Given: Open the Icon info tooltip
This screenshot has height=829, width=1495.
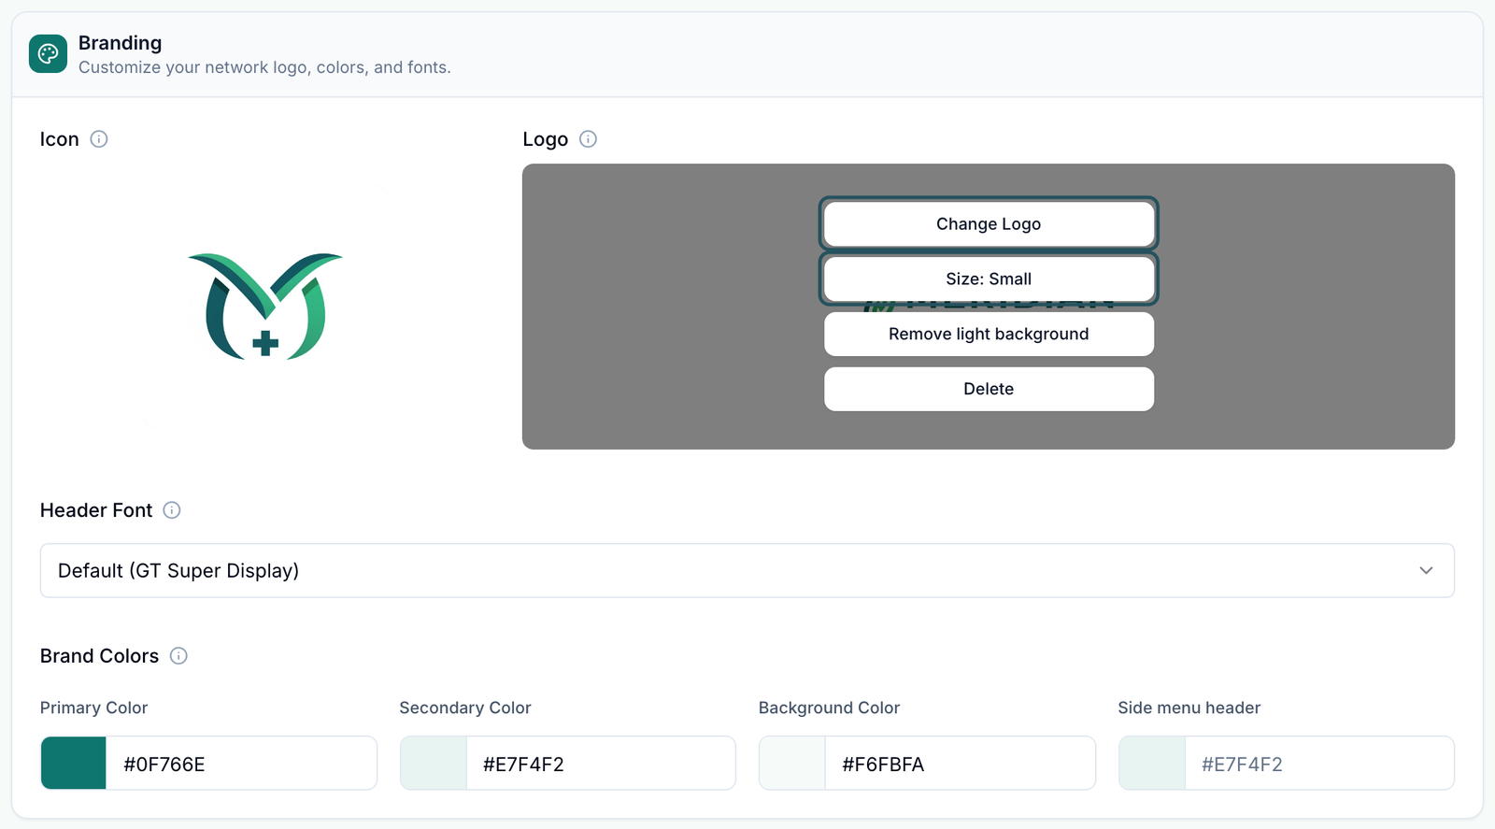Looking at the screenshot, I should (x=99, y=139).
